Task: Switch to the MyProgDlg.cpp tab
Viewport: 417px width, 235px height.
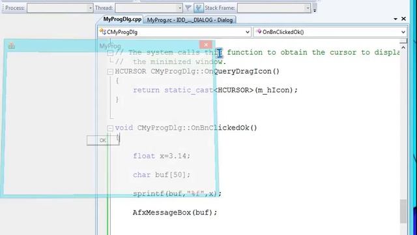Action: 122,20
